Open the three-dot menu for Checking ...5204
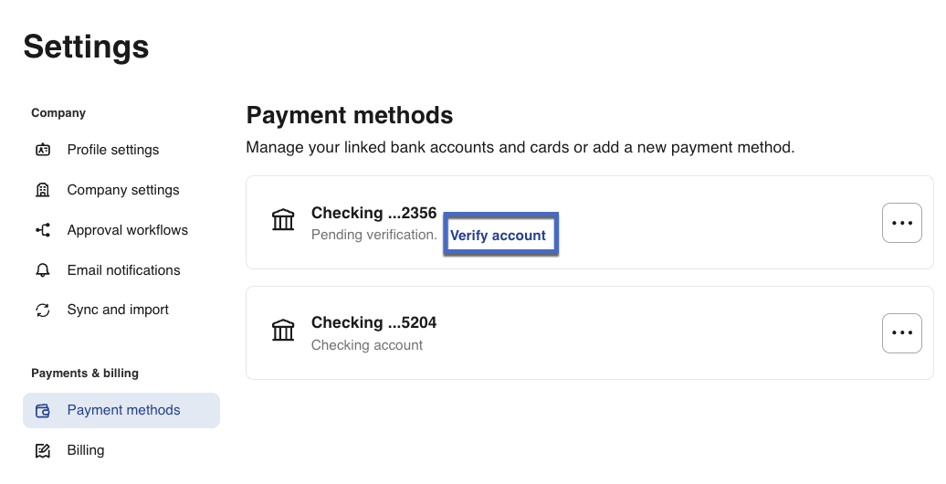 coord(901,332)
